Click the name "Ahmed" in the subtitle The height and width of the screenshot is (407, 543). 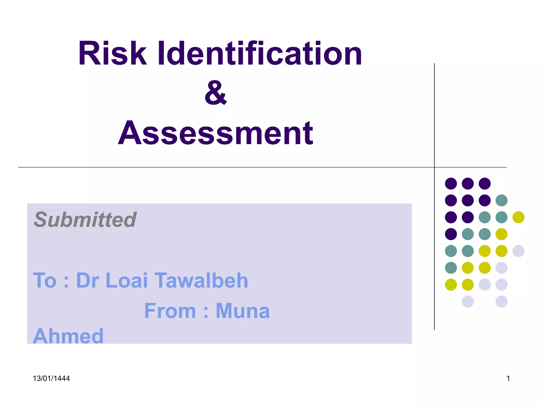point(68,336)
